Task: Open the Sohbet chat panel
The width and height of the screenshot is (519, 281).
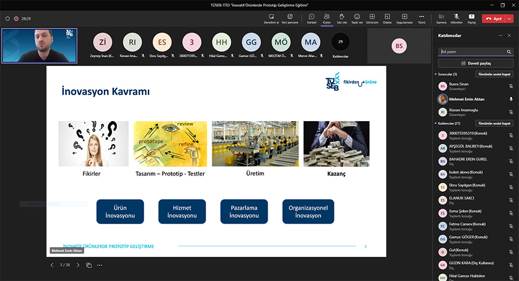Action: (x=311, y=18)
